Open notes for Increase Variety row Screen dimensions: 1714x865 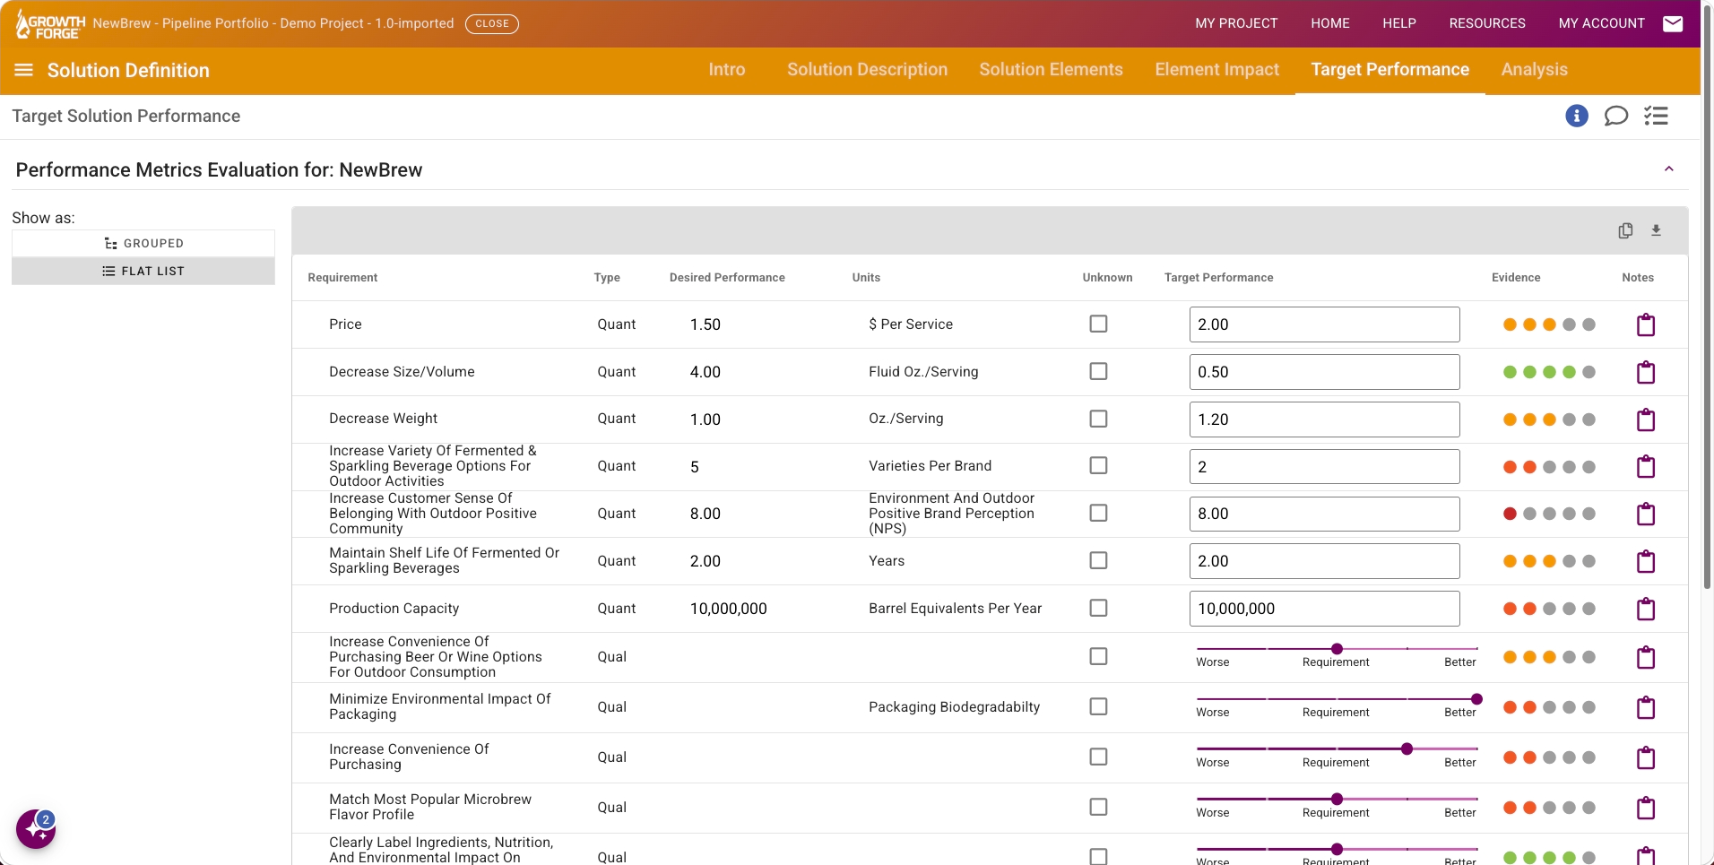[x=1646, y=466]
